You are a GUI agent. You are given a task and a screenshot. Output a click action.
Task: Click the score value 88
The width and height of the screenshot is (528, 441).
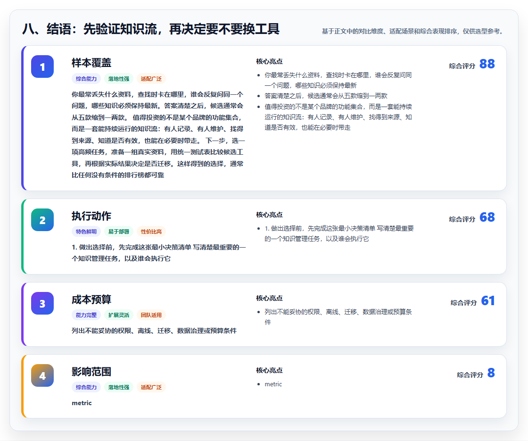(x=487, y=64)
